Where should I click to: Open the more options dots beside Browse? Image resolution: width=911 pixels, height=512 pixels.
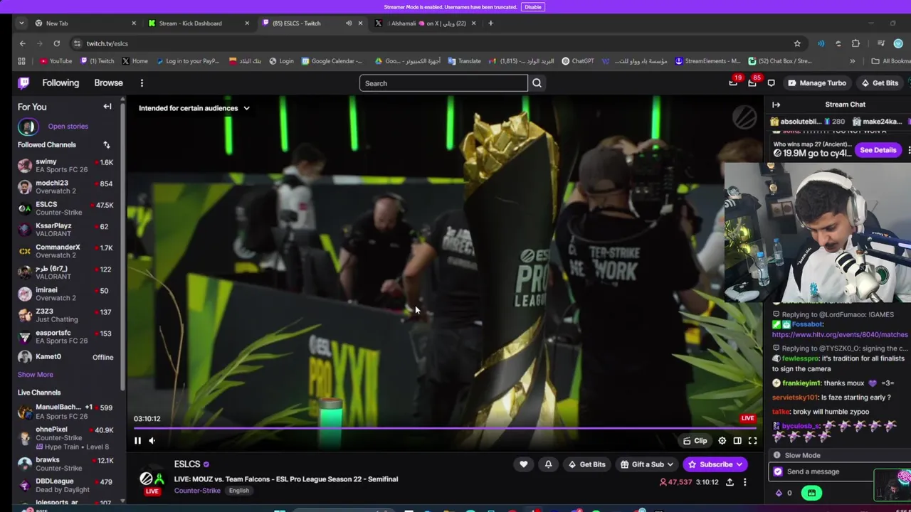[142, 83]
